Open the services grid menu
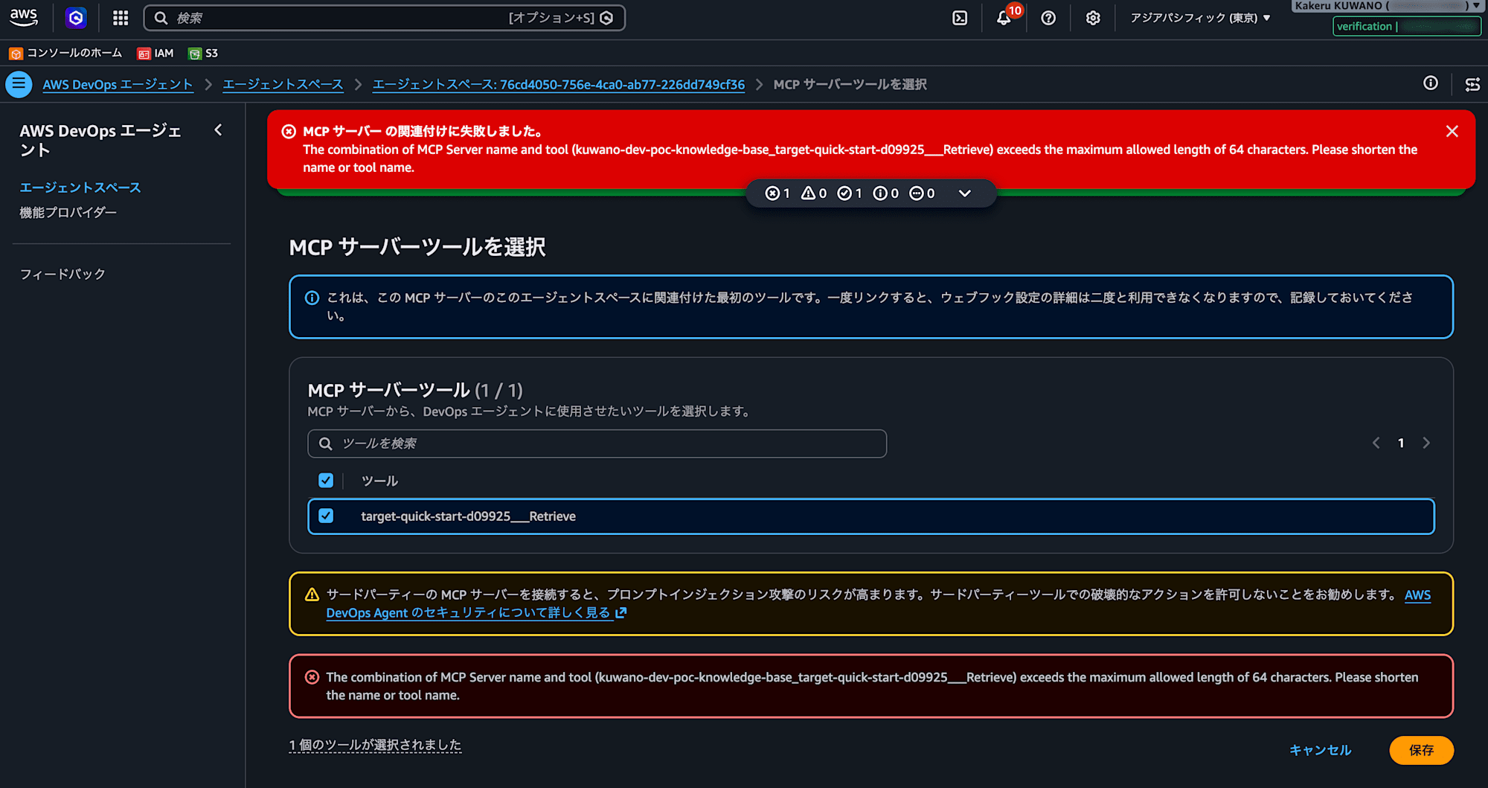Viewport: 1488px width, 788px height. pos(121,18)
